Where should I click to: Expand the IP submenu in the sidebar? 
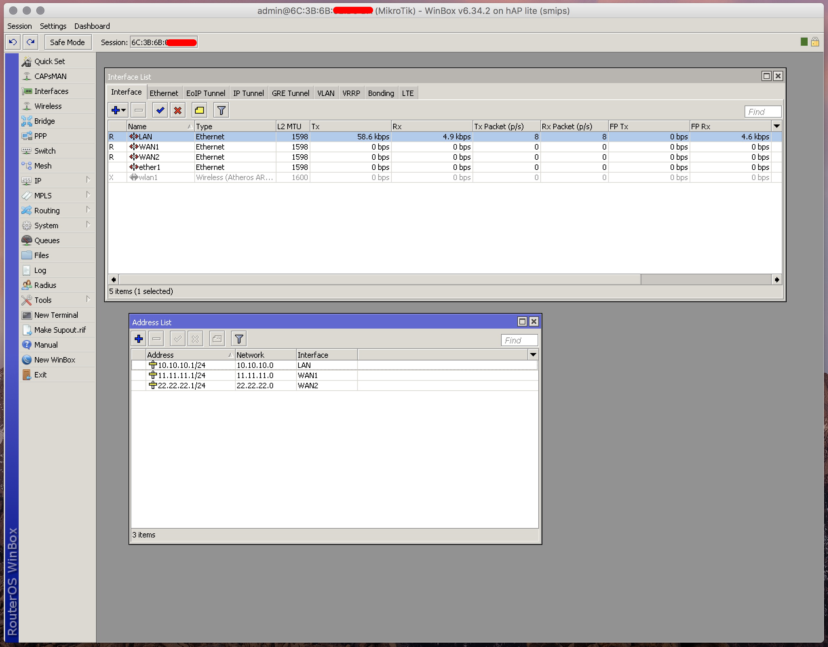(38, 181)
